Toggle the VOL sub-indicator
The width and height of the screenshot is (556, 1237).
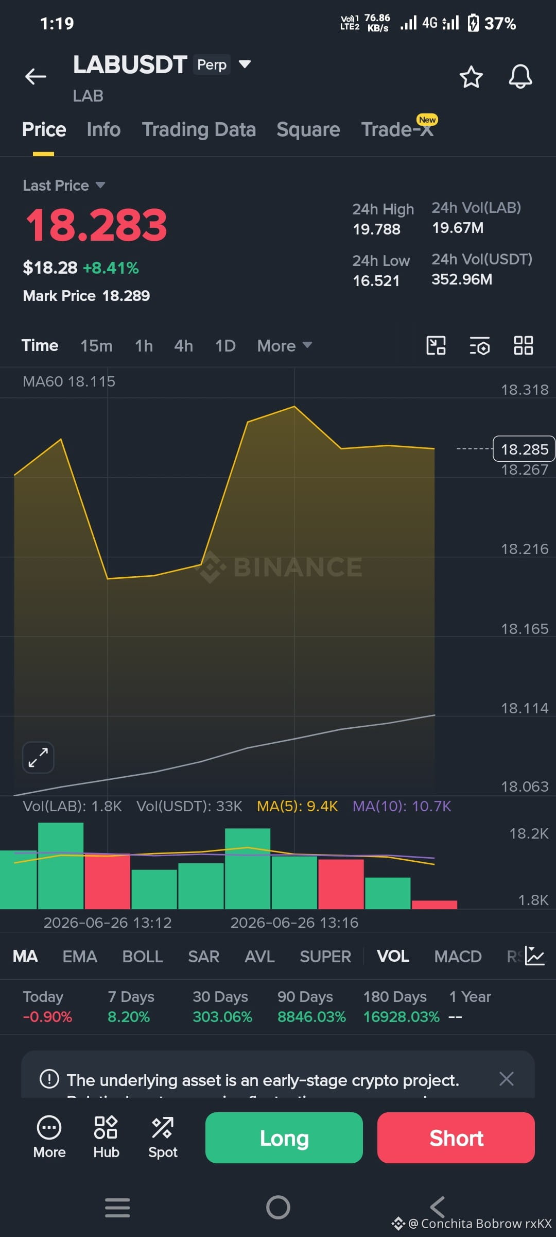point(393,956)
